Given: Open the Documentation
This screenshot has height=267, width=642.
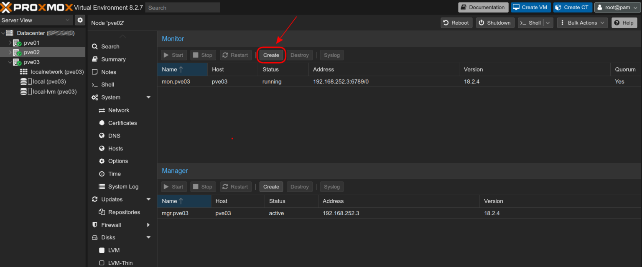Looking at the screenshot, I should [483, 7].
